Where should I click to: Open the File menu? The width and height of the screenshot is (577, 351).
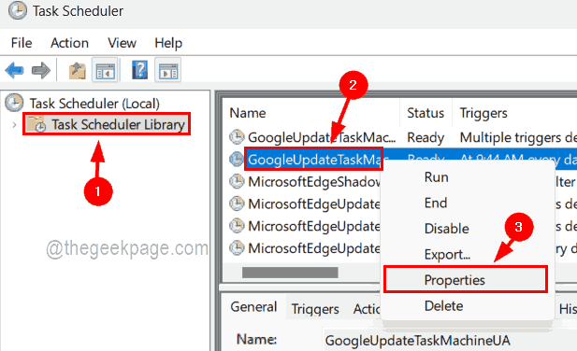(x=22, y=43)
